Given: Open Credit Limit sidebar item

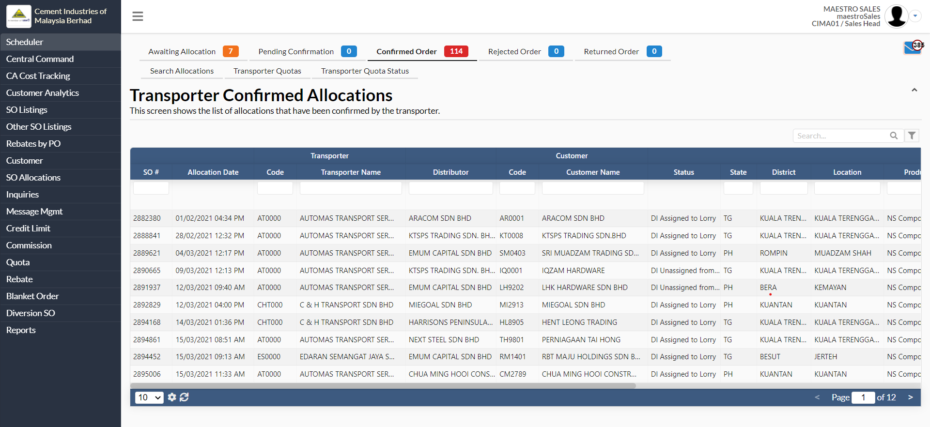Looking at the screenshot, I should pyautogui.click(x=61, y=229).
